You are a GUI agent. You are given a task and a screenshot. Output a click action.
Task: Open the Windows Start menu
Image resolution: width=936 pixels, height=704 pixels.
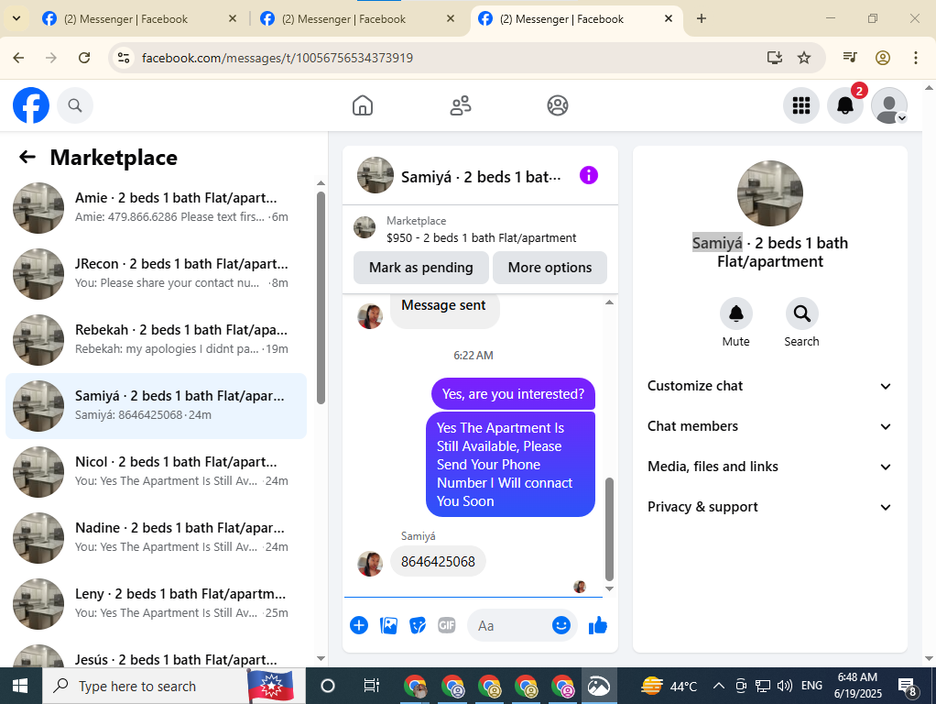point(20,686)
